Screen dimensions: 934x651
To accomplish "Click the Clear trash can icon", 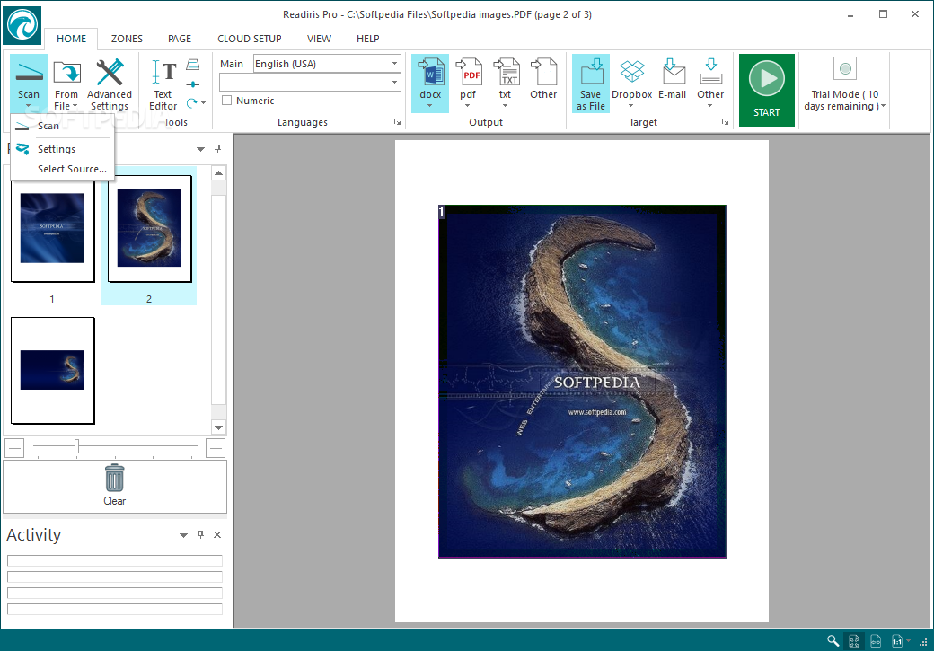I will coord(114,479).
